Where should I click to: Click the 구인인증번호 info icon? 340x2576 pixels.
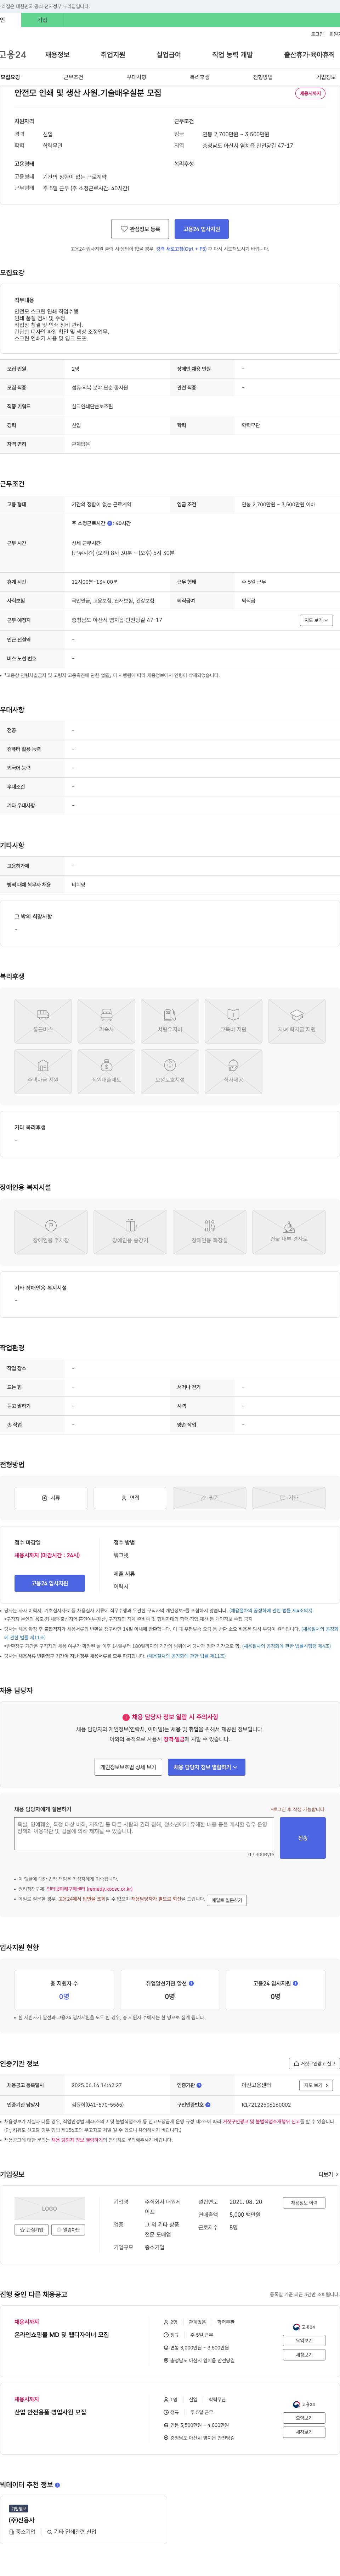click(208, 2105)
